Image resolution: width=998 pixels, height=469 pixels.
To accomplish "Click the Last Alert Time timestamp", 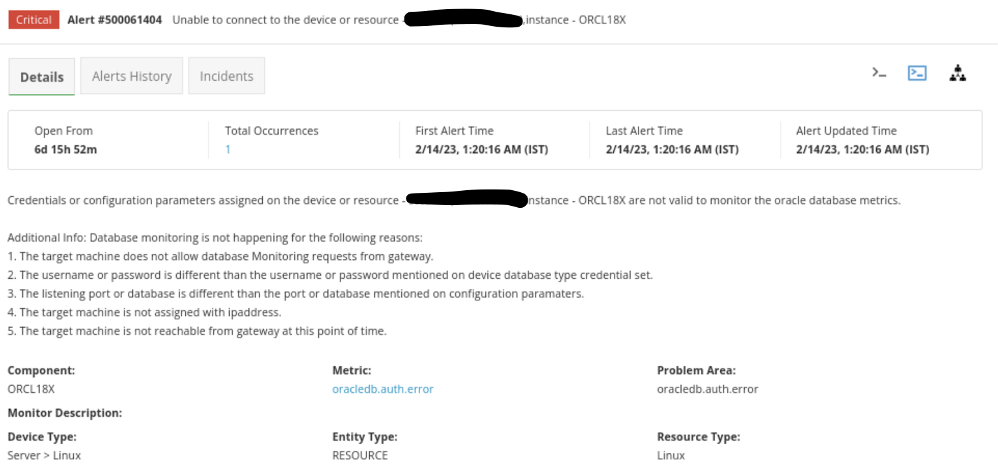I will click(672, 149).
